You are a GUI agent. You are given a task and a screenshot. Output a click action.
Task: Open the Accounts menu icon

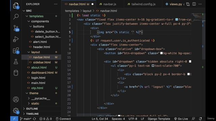[16, 99]
